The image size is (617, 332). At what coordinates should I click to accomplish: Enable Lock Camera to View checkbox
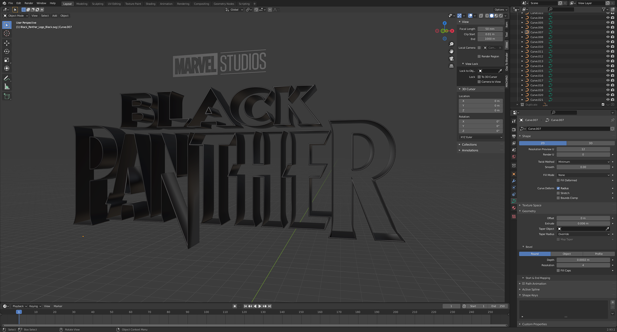click(479, 82)
